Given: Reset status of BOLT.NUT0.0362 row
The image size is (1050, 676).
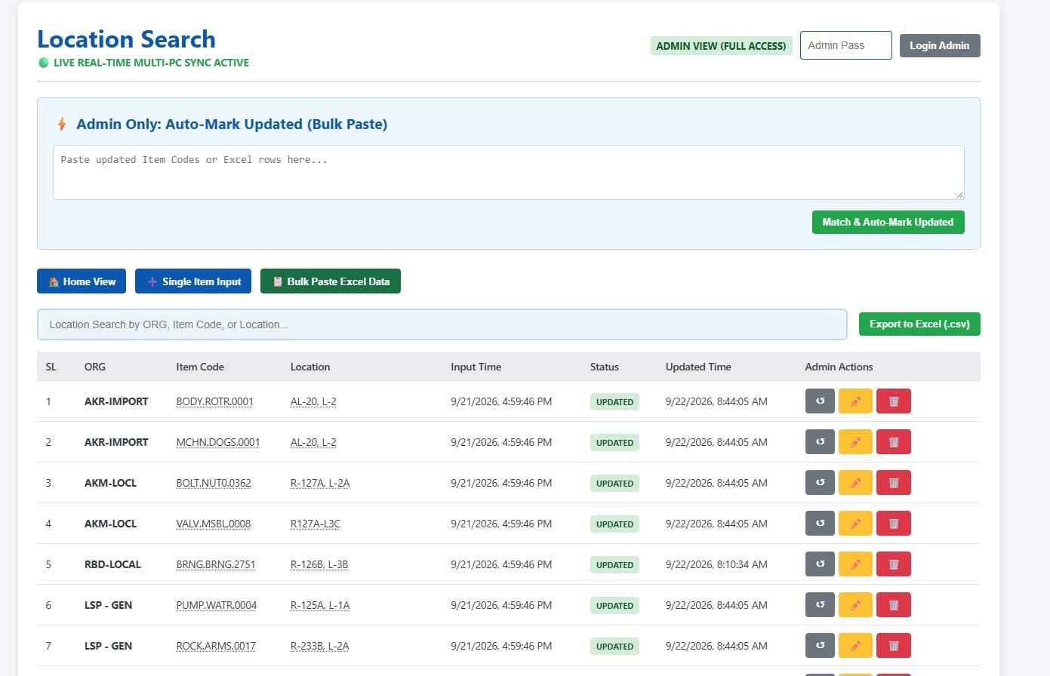Looking at the screenshot, I should coord(820,483).
